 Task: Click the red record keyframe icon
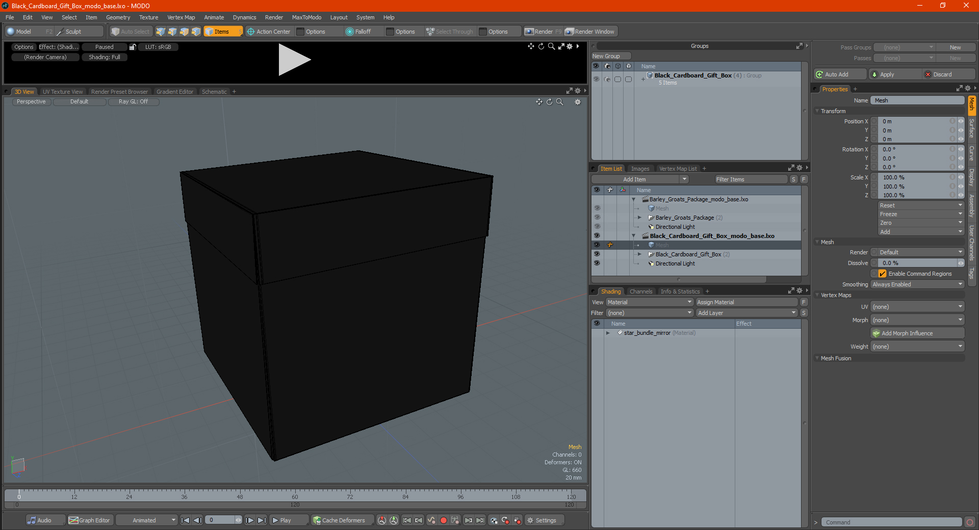443,520
